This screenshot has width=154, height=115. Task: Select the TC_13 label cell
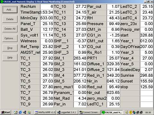tap(64, 24)
